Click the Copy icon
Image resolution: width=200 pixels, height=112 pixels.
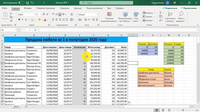tap(11, 17)
